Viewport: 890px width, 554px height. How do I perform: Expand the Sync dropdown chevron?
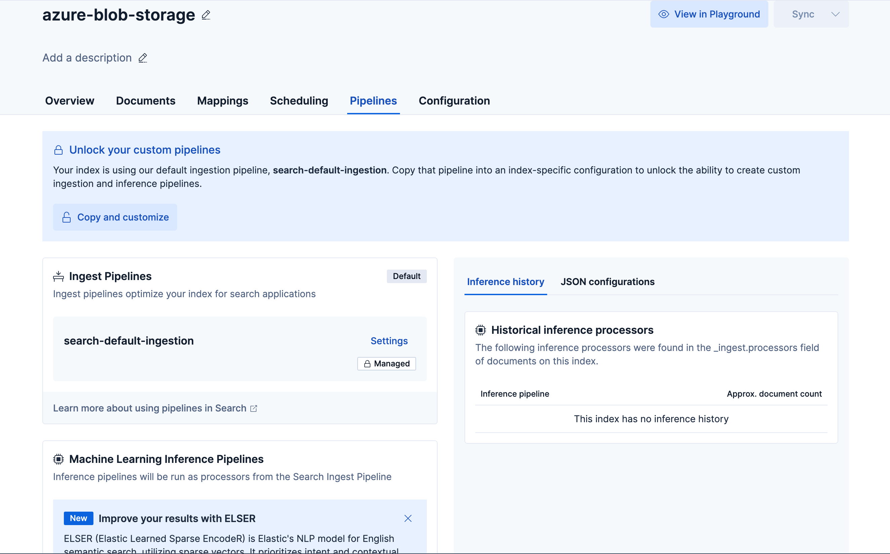(835, 14)
